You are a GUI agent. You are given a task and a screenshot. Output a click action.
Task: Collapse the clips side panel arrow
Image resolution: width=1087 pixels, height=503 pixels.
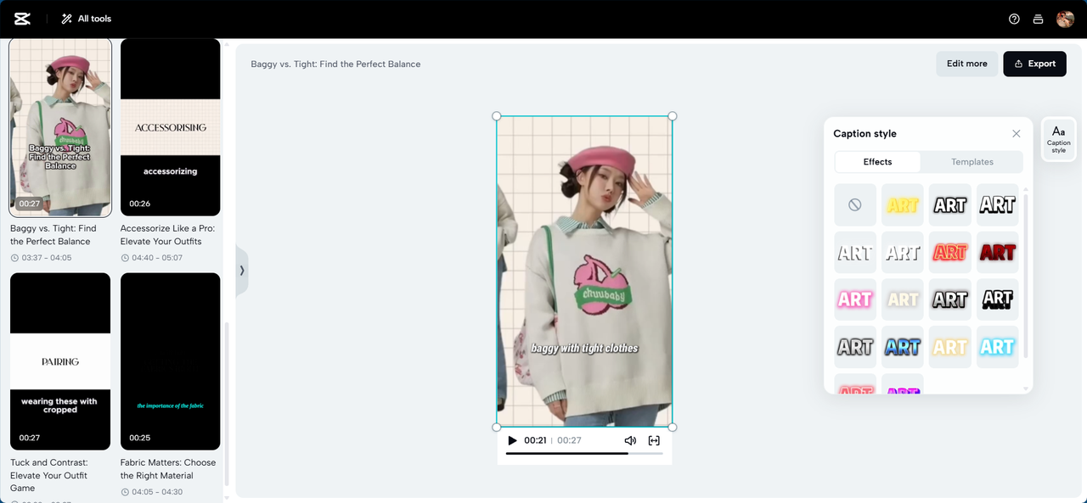point(242,271)
